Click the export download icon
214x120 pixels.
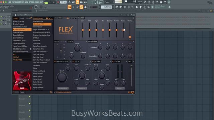point(169,2)
